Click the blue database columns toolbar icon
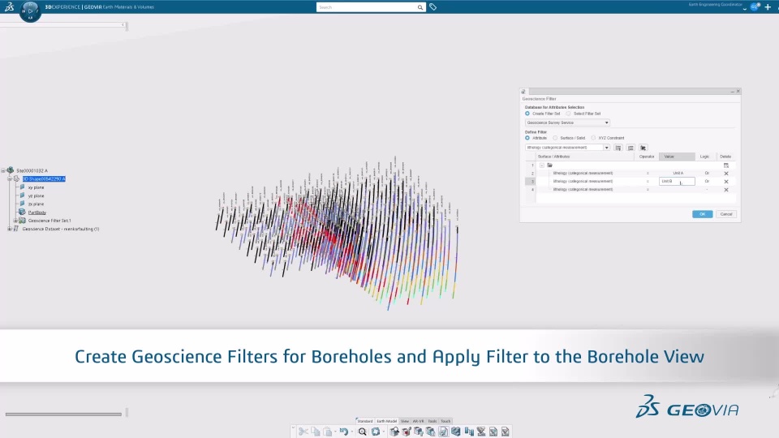Viewport: 779px width, 438px height. pyautogui.click(x=468, y=432)
